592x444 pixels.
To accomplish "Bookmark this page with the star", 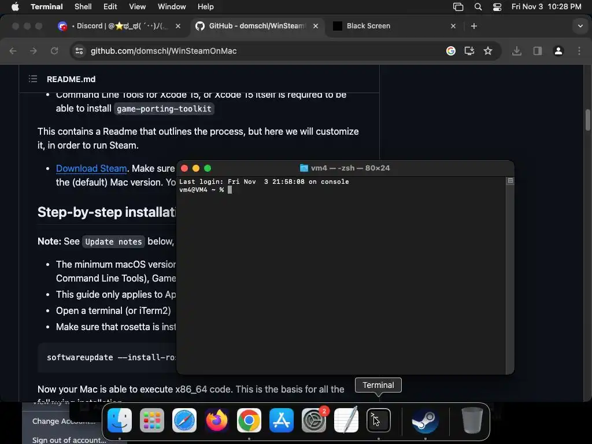I will click(x=488, y=51).
